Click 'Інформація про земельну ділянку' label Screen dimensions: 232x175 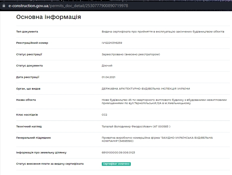point(41,153)
